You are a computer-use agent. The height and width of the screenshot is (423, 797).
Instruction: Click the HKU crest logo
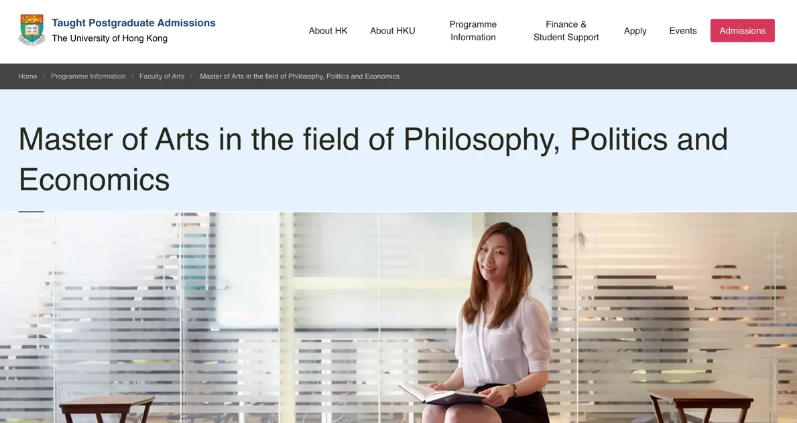(32, 30)
